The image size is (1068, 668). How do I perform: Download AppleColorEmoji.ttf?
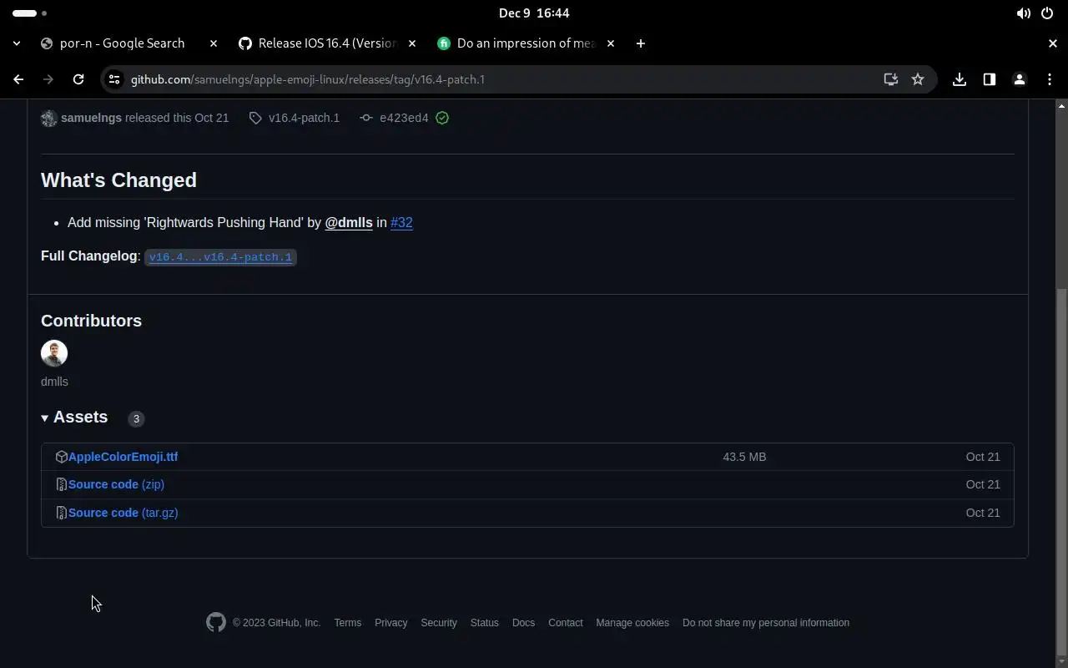pos(123,457)
